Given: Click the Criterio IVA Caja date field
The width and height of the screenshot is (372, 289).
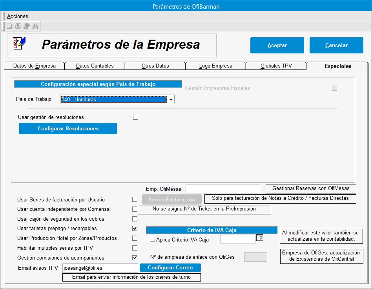Looking at the screenshot, I should click(x=238, y=239).
